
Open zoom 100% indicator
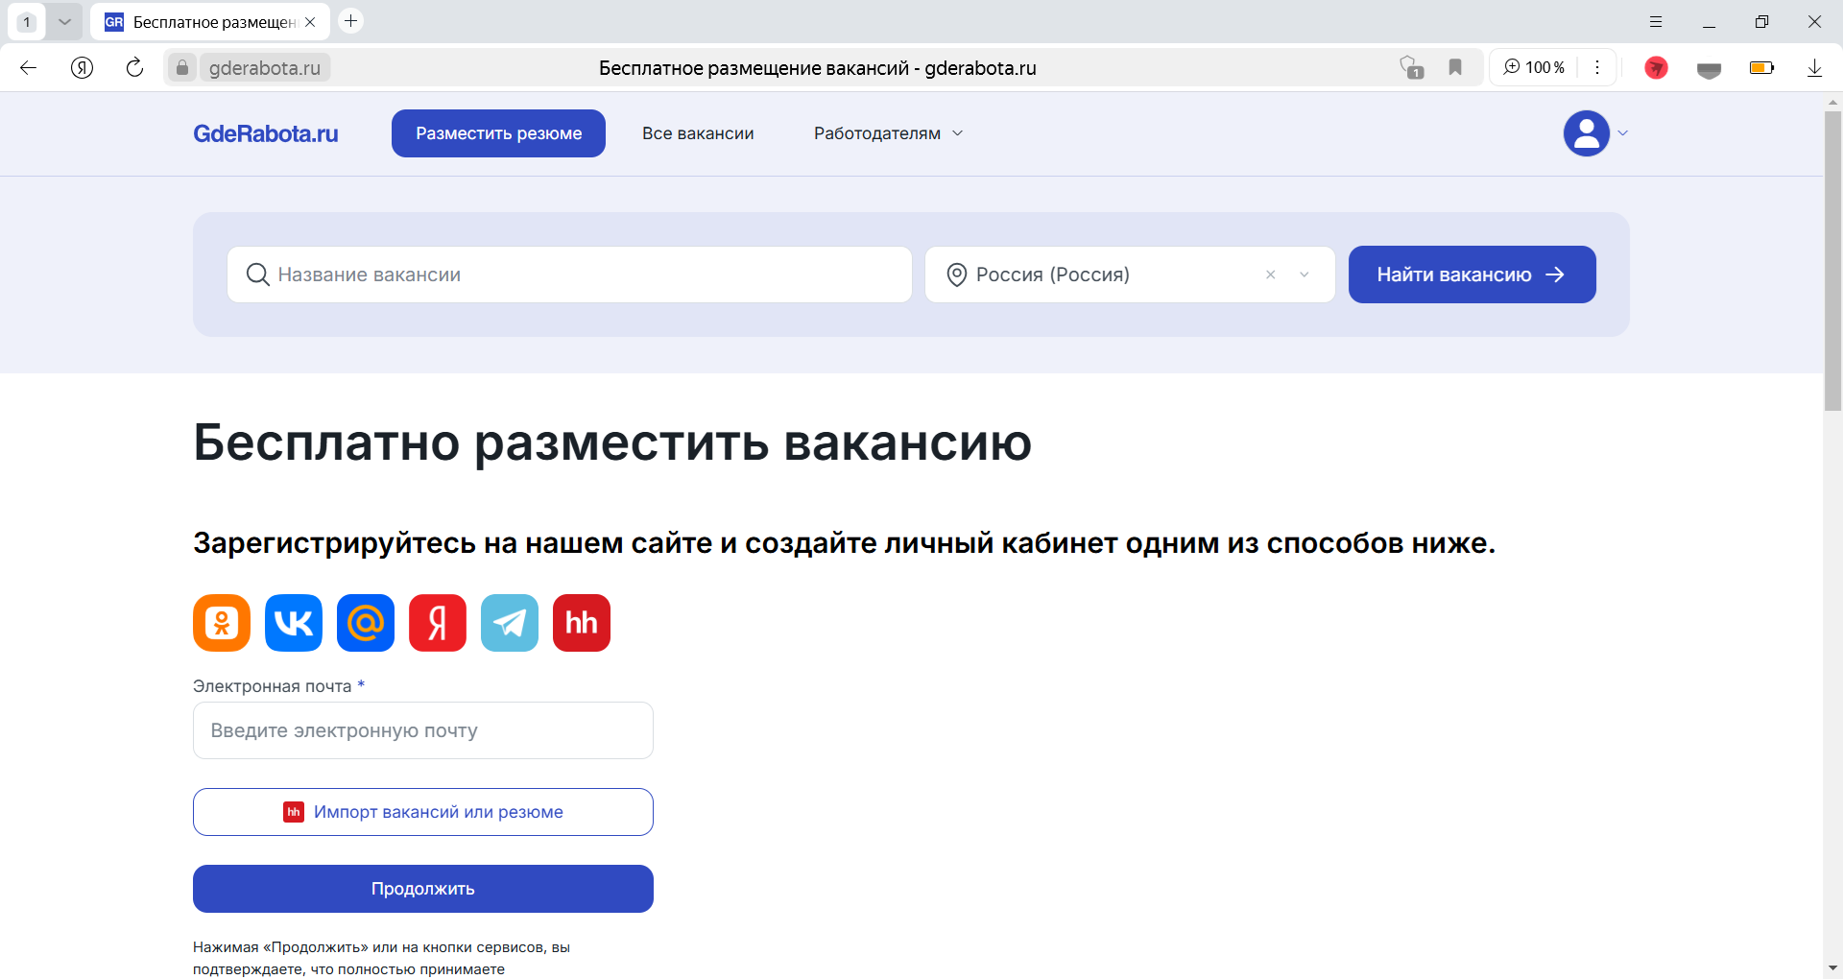(1534, 67)
